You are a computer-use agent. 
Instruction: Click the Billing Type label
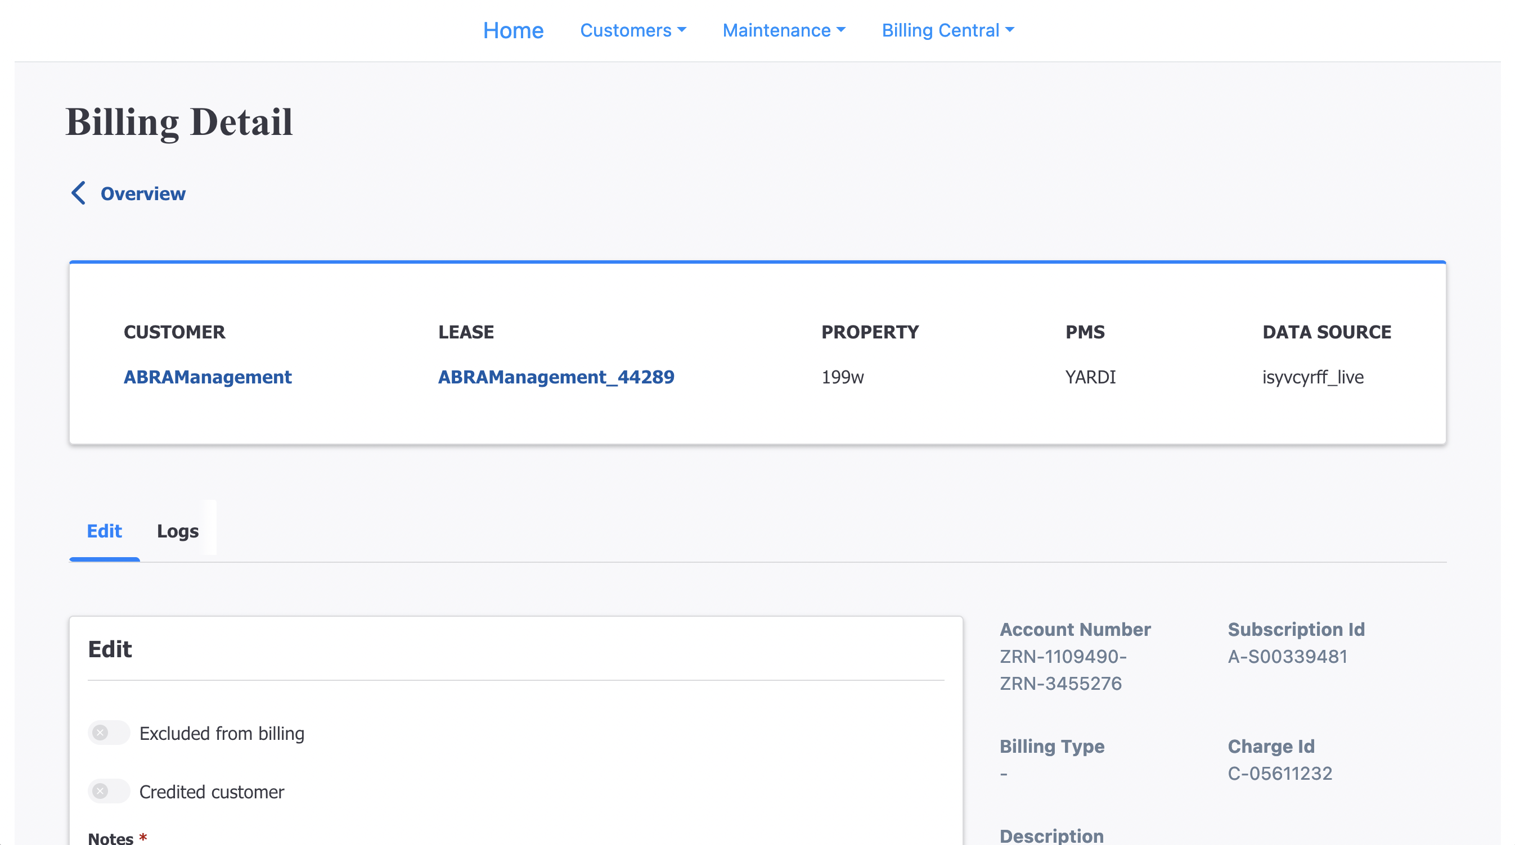tap(1052, 746)
